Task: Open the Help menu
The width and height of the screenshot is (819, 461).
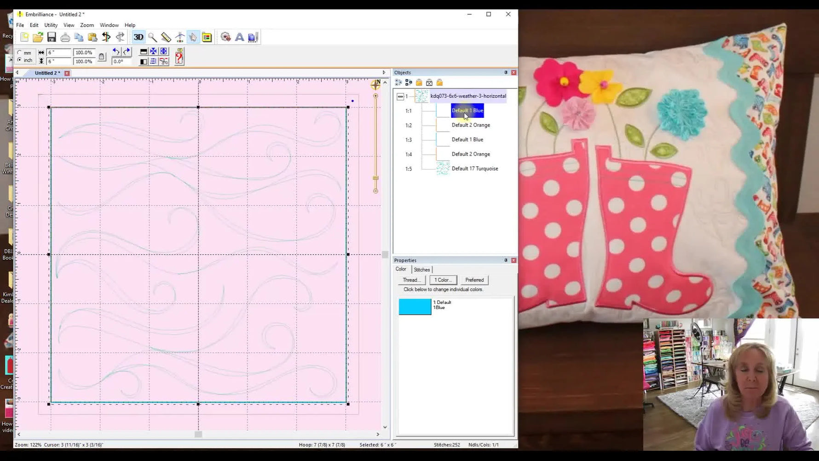Action: tap(130, 25)
